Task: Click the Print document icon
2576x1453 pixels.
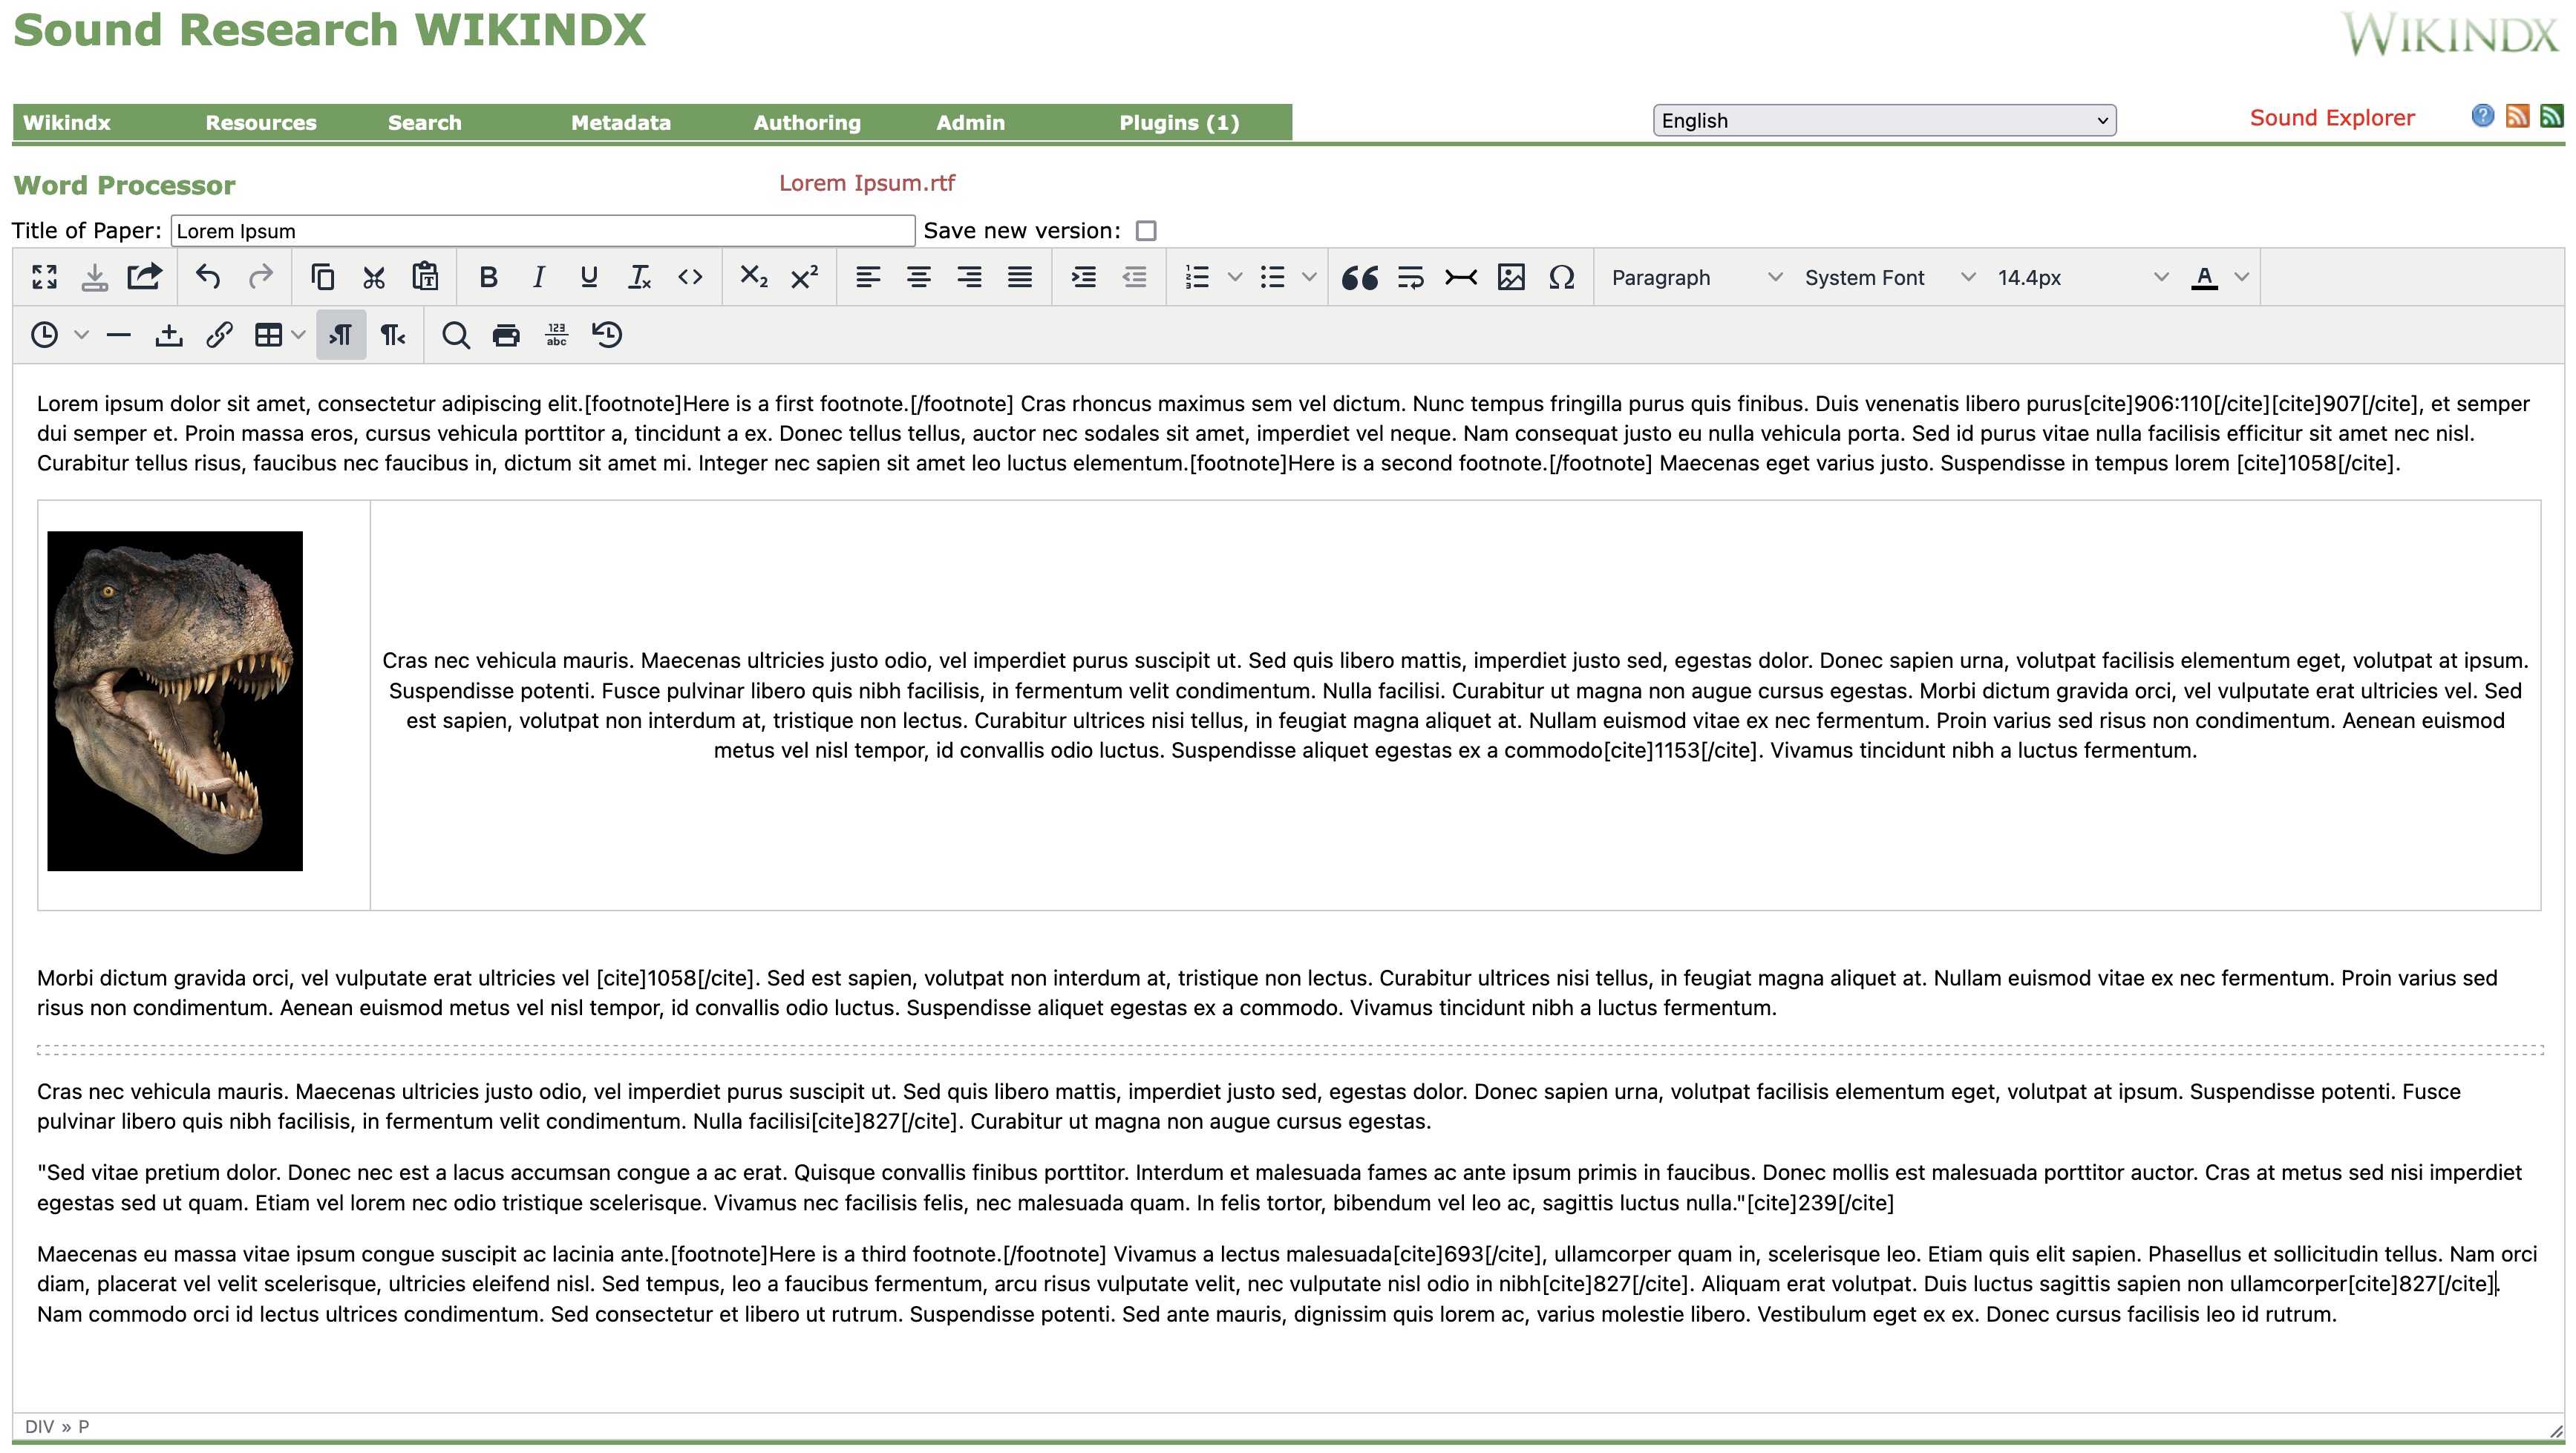Action: coord(506,335)
